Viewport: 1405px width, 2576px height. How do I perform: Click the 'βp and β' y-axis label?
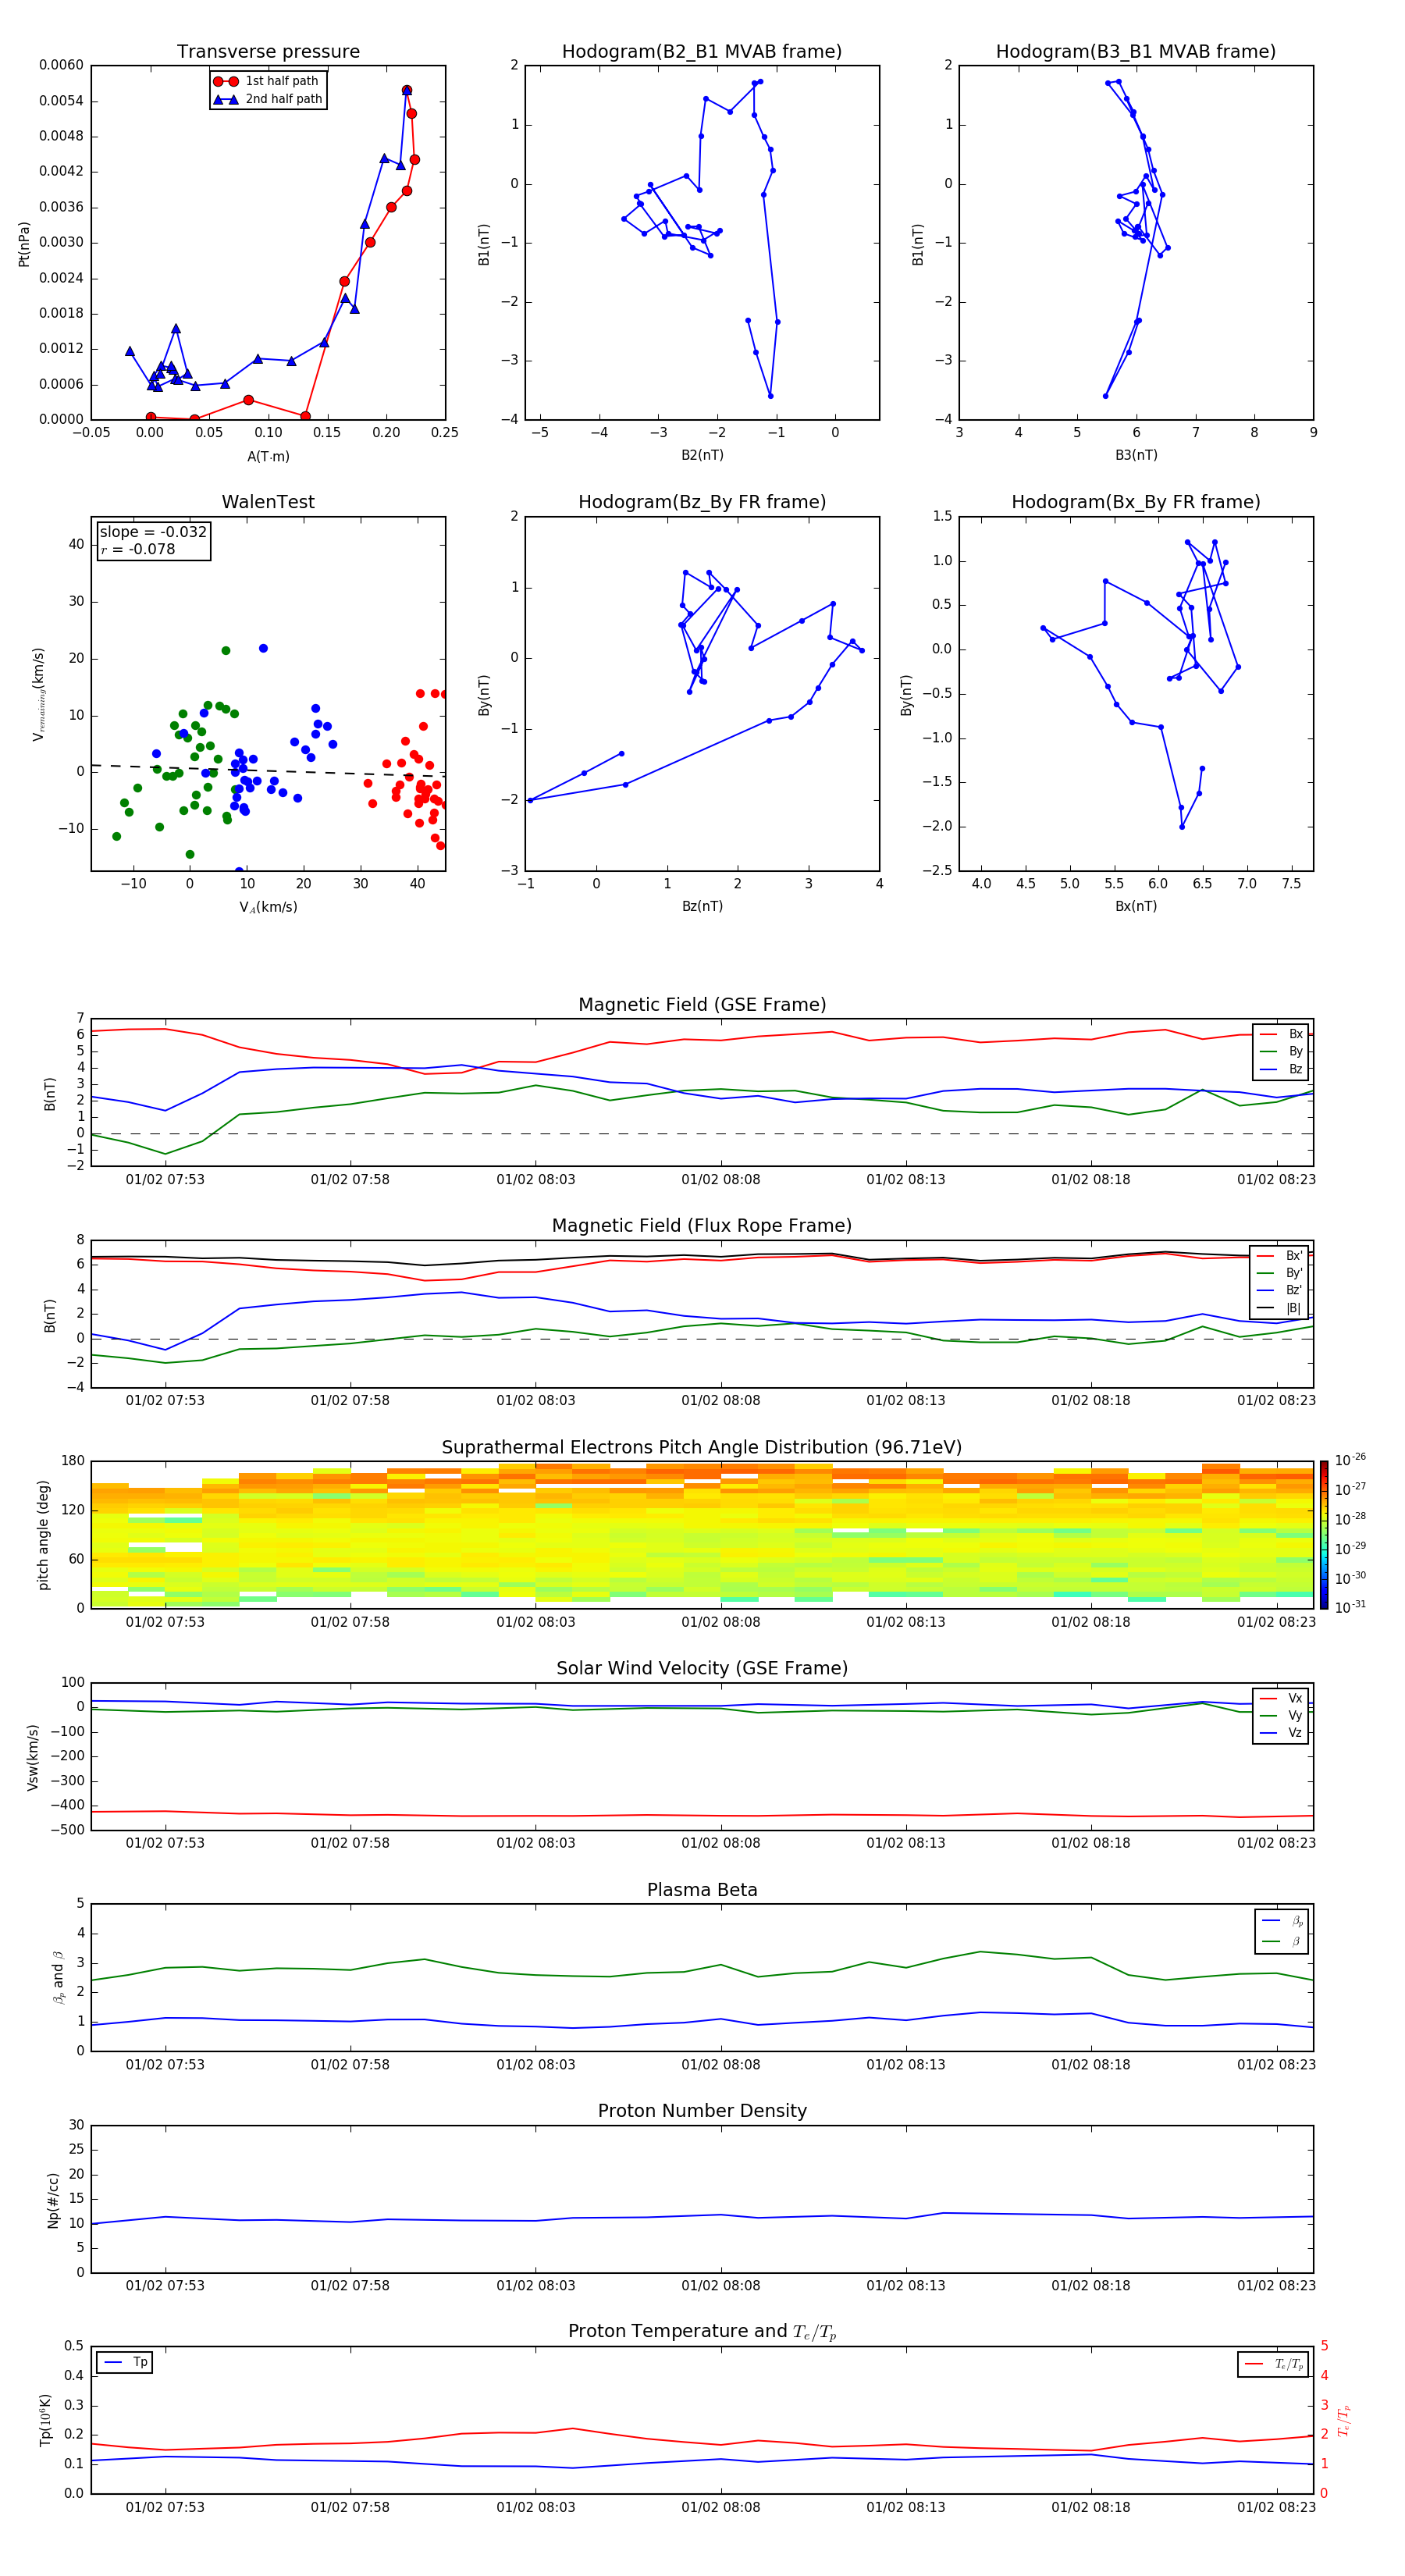59,1977
